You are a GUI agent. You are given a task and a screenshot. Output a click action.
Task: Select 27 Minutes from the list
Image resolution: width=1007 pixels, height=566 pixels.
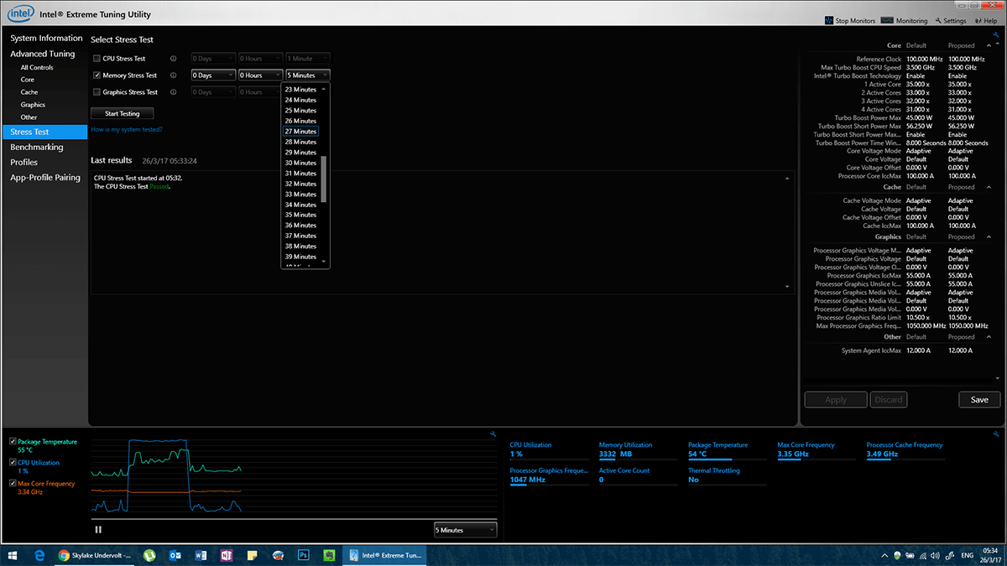point(301,132)
